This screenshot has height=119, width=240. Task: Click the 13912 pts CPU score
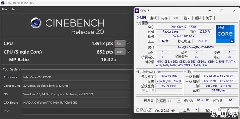coord(102,43)
